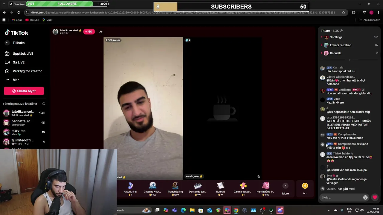
Task: Open YouTube bookmark
Action: point(32,20)
